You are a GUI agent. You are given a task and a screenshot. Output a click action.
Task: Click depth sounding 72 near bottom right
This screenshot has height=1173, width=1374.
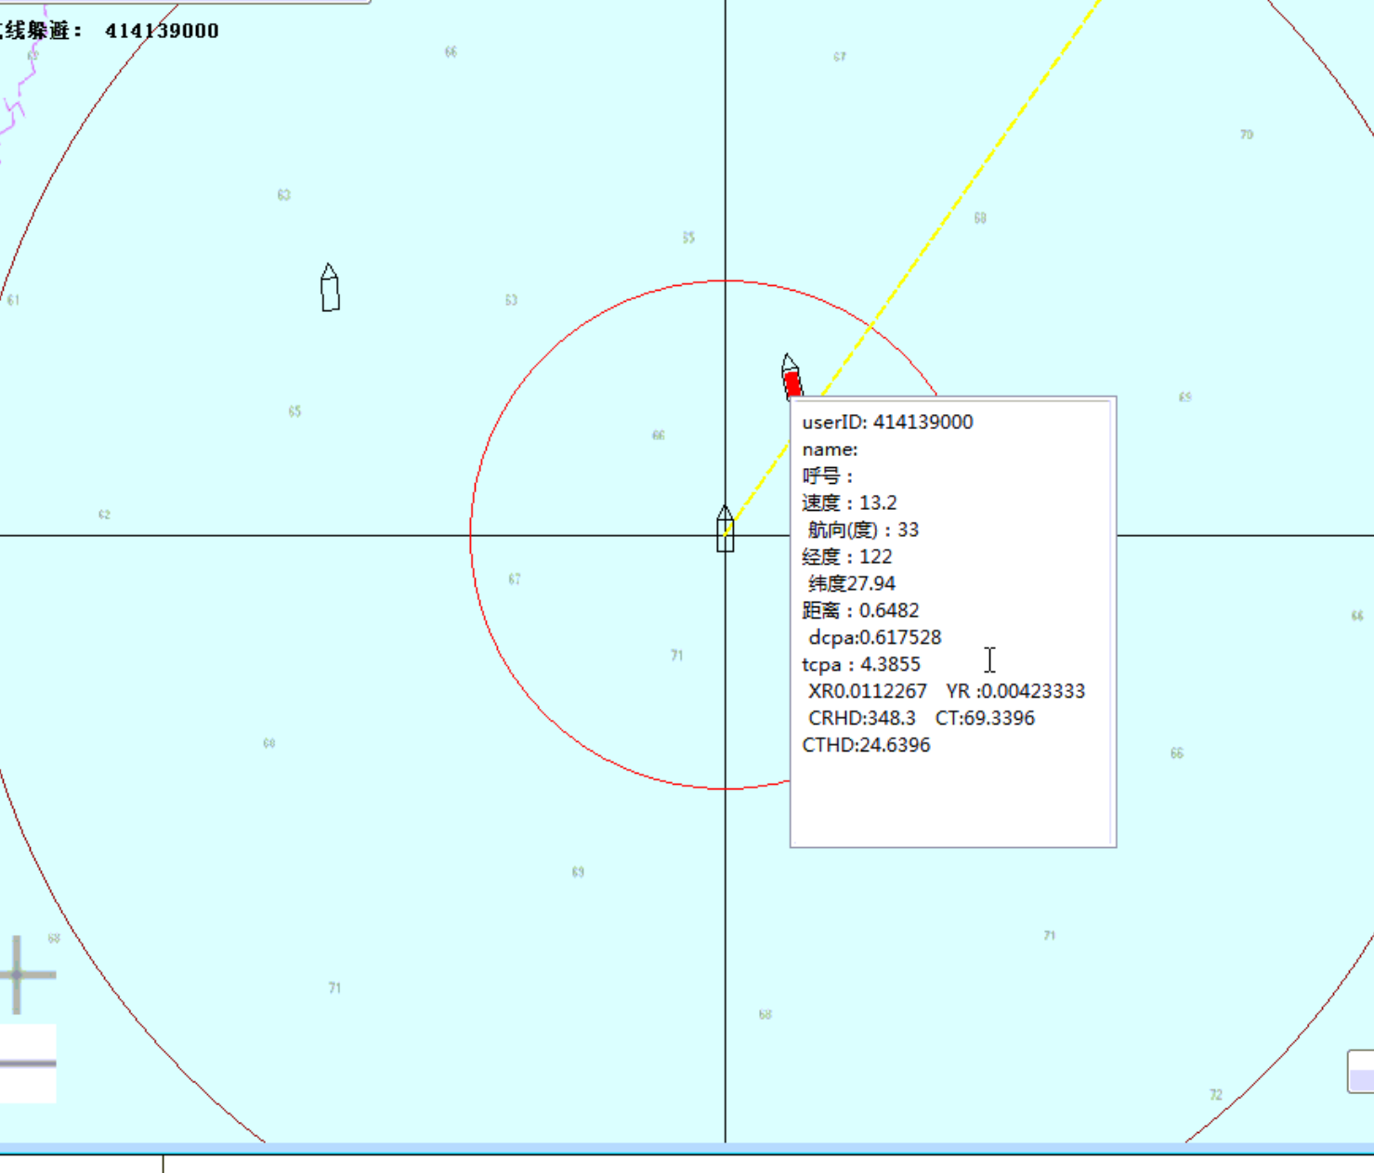tap(1216, 1095)
